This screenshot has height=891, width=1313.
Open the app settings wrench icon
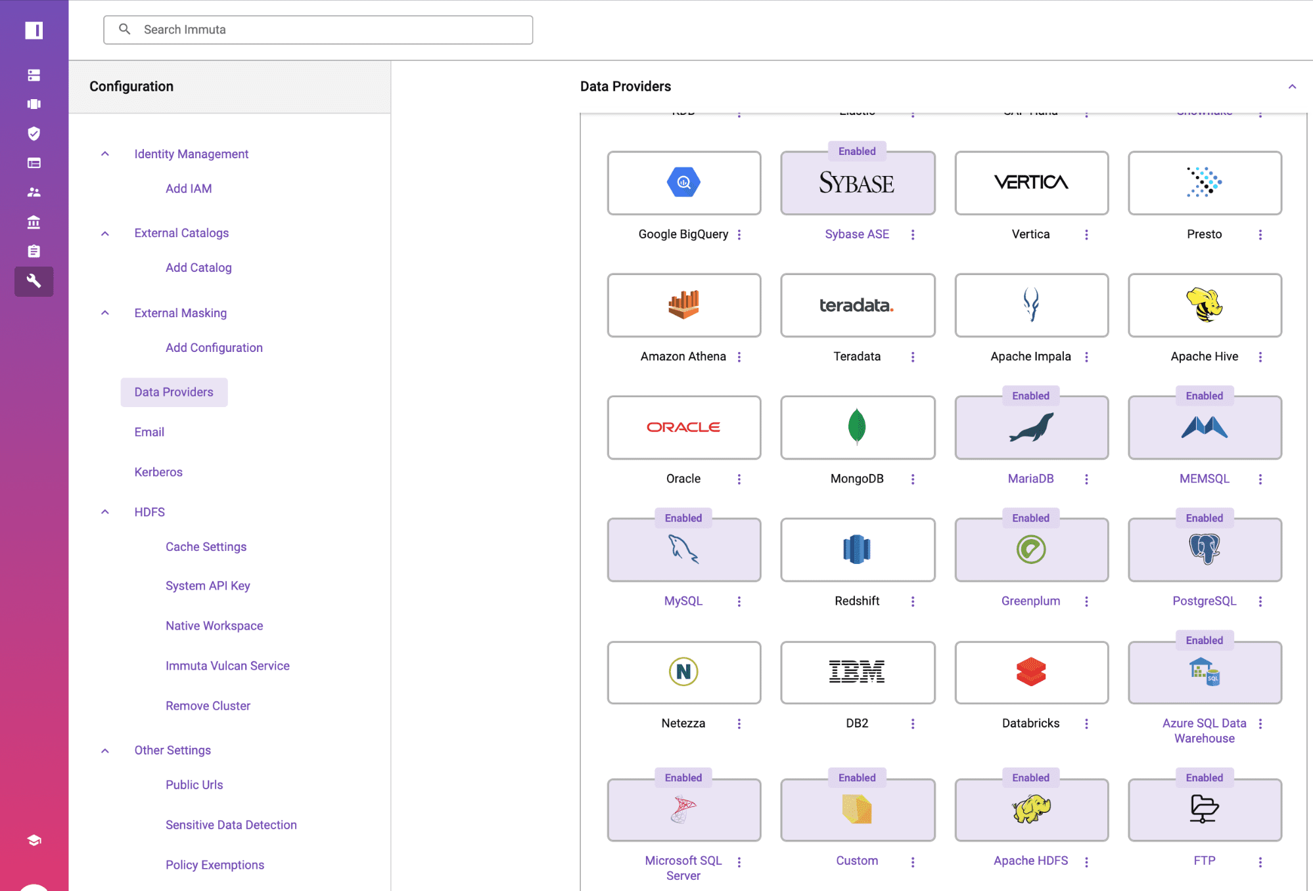34,281
